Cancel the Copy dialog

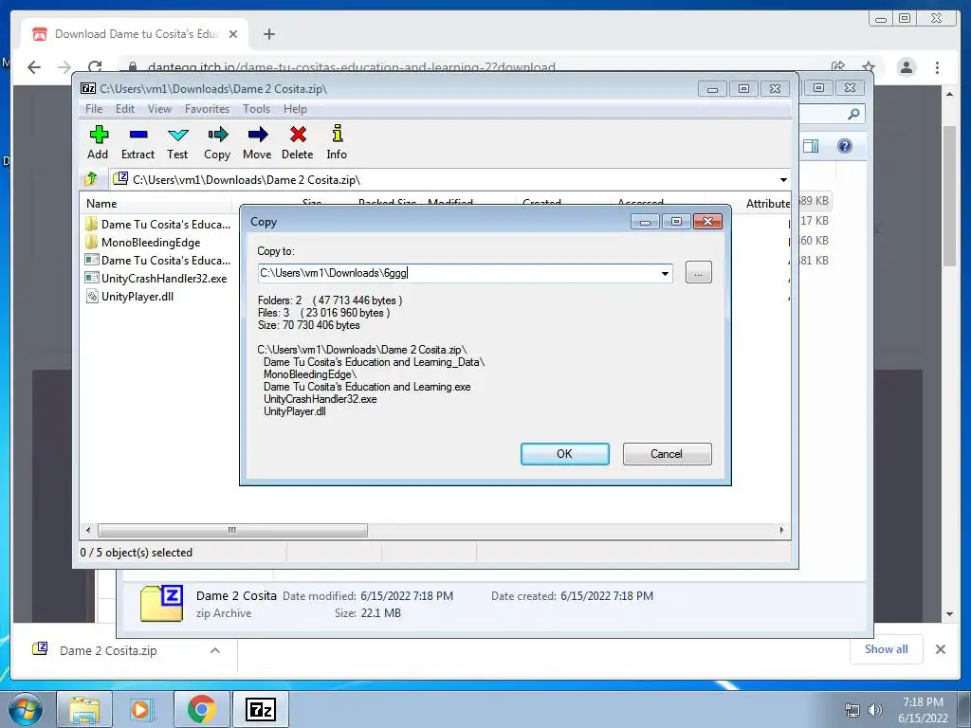click(x=667, y=454)
